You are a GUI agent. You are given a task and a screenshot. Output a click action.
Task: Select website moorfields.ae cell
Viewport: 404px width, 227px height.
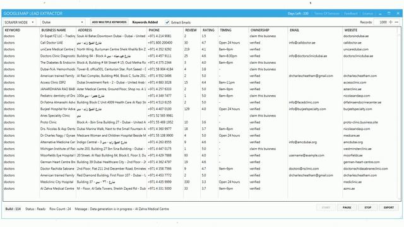353,156
